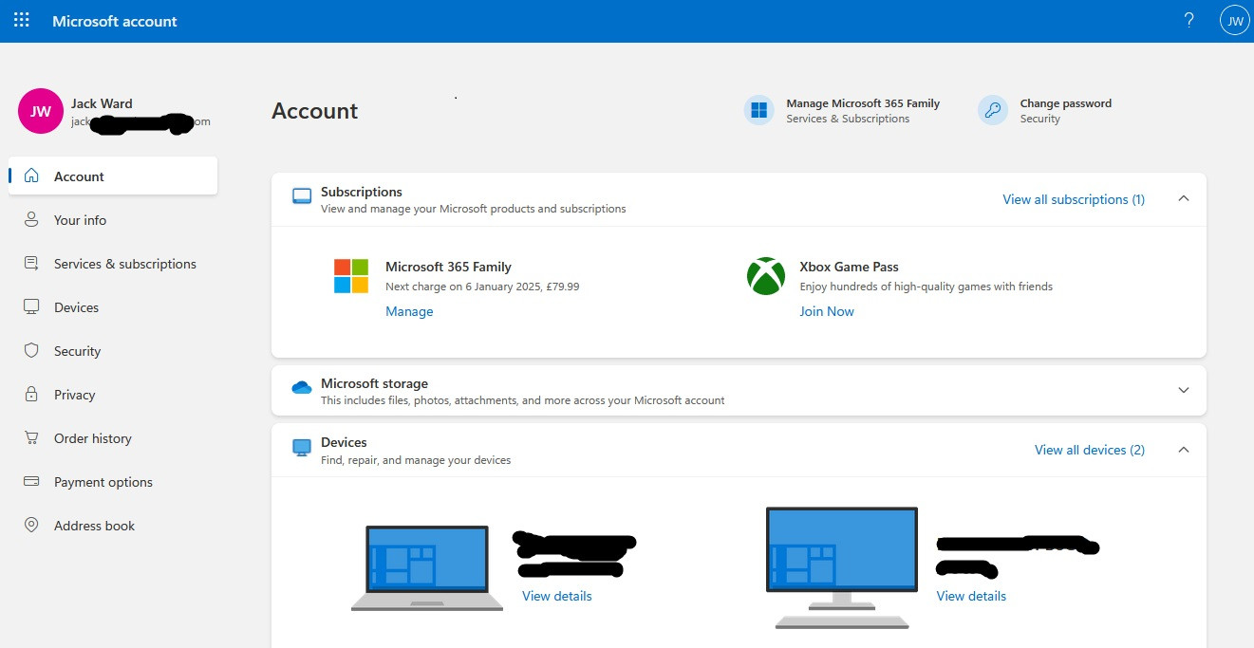Click Manage under Microsoft 365 Family

tap(409, 311)
